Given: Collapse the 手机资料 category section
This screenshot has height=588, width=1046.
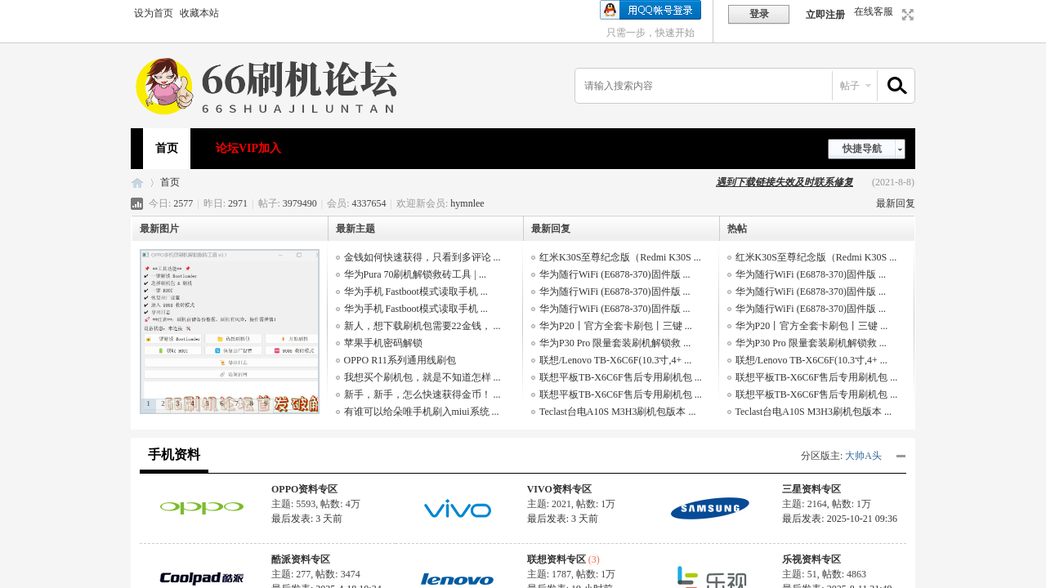Looking at the screenshot, I should (x=901, y=456).
